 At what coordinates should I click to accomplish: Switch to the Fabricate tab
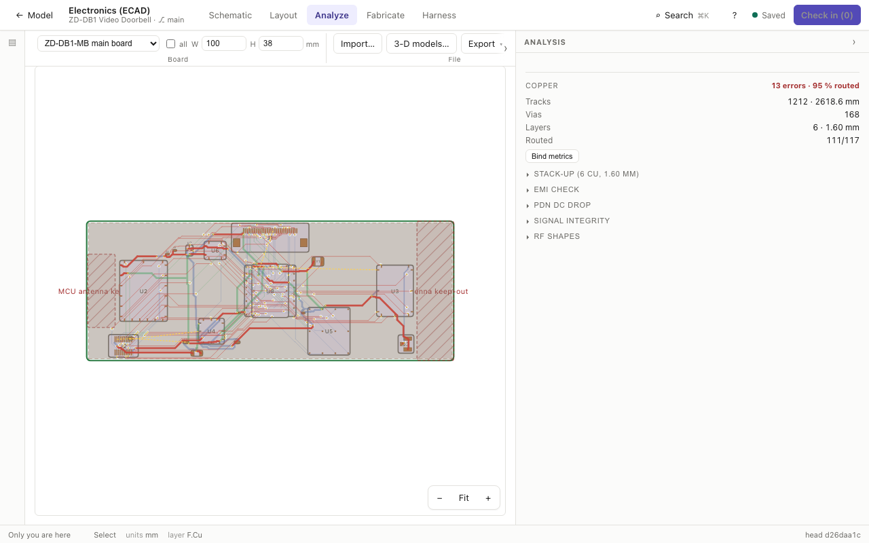click(x=386, y=15)
